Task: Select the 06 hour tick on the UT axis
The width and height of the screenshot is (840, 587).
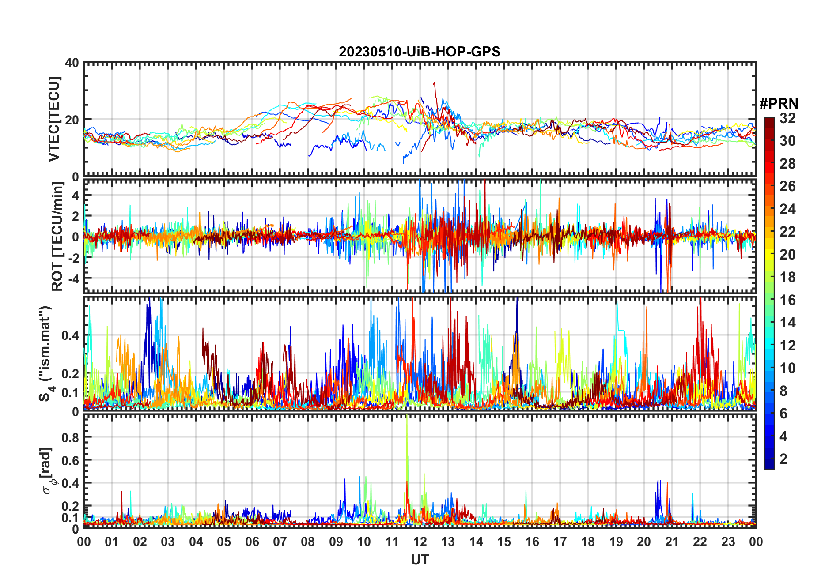Action: point(252,542)
